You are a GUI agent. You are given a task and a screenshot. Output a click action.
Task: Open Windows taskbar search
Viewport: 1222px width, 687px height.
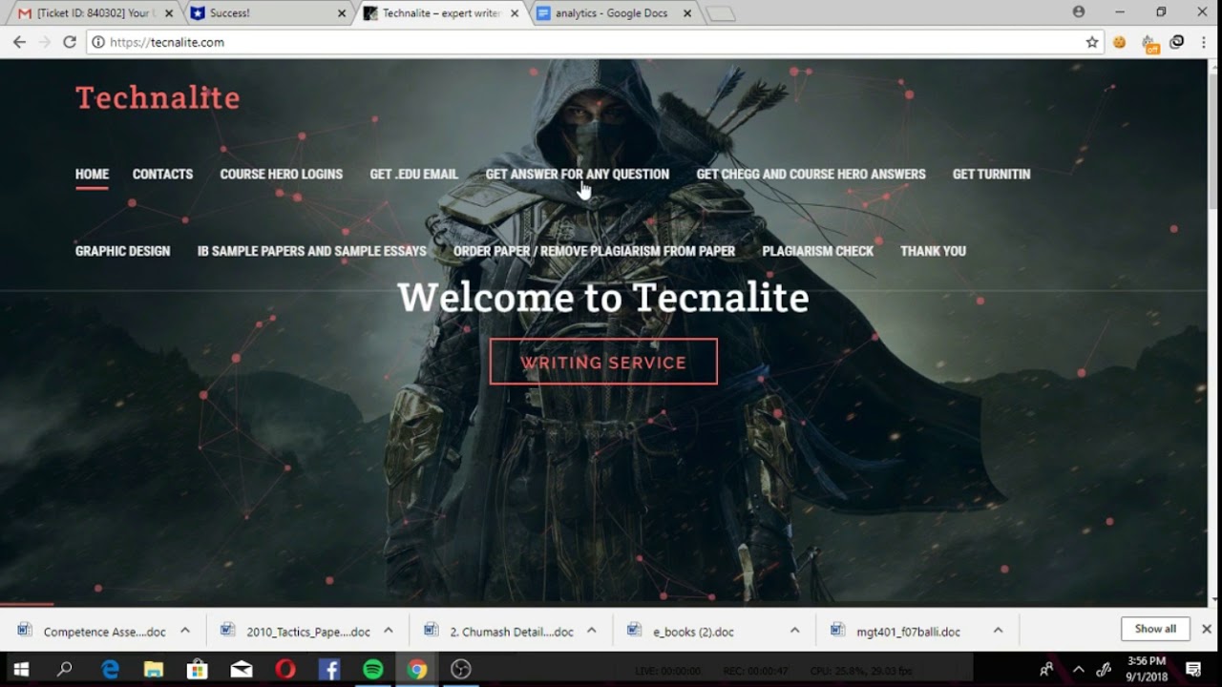[x=65, y=669]
